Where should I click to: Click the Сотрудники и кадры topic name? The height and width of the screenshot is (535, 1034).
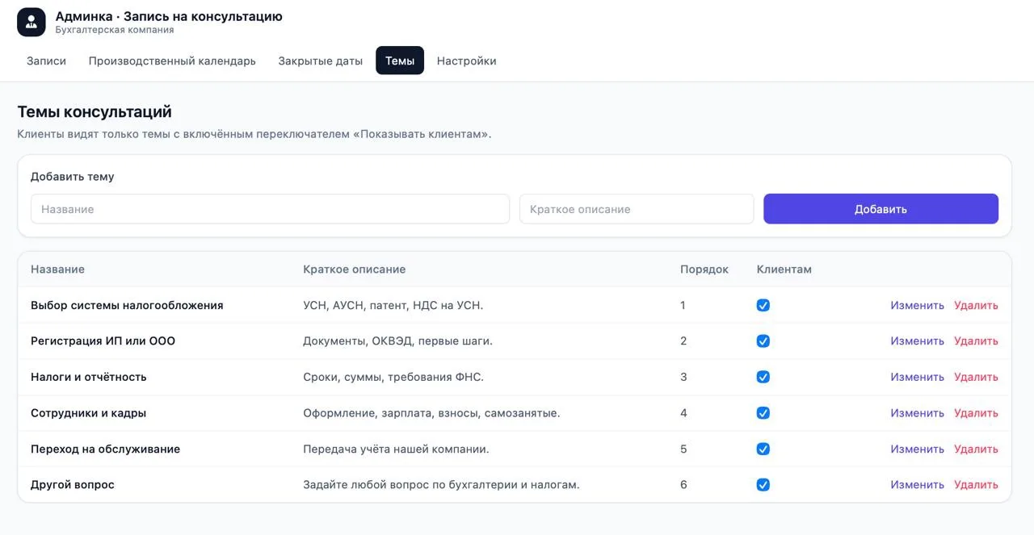coord(88,413)
